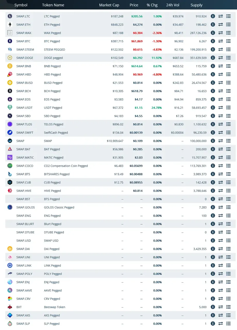Click the $0.00139 price value
The width and height of the screenshot is (237, 330).
pos(136,133)
